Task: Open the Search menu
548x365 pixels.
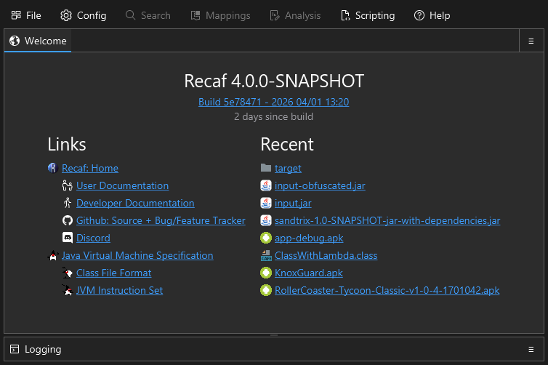Action: click(148, 15)
